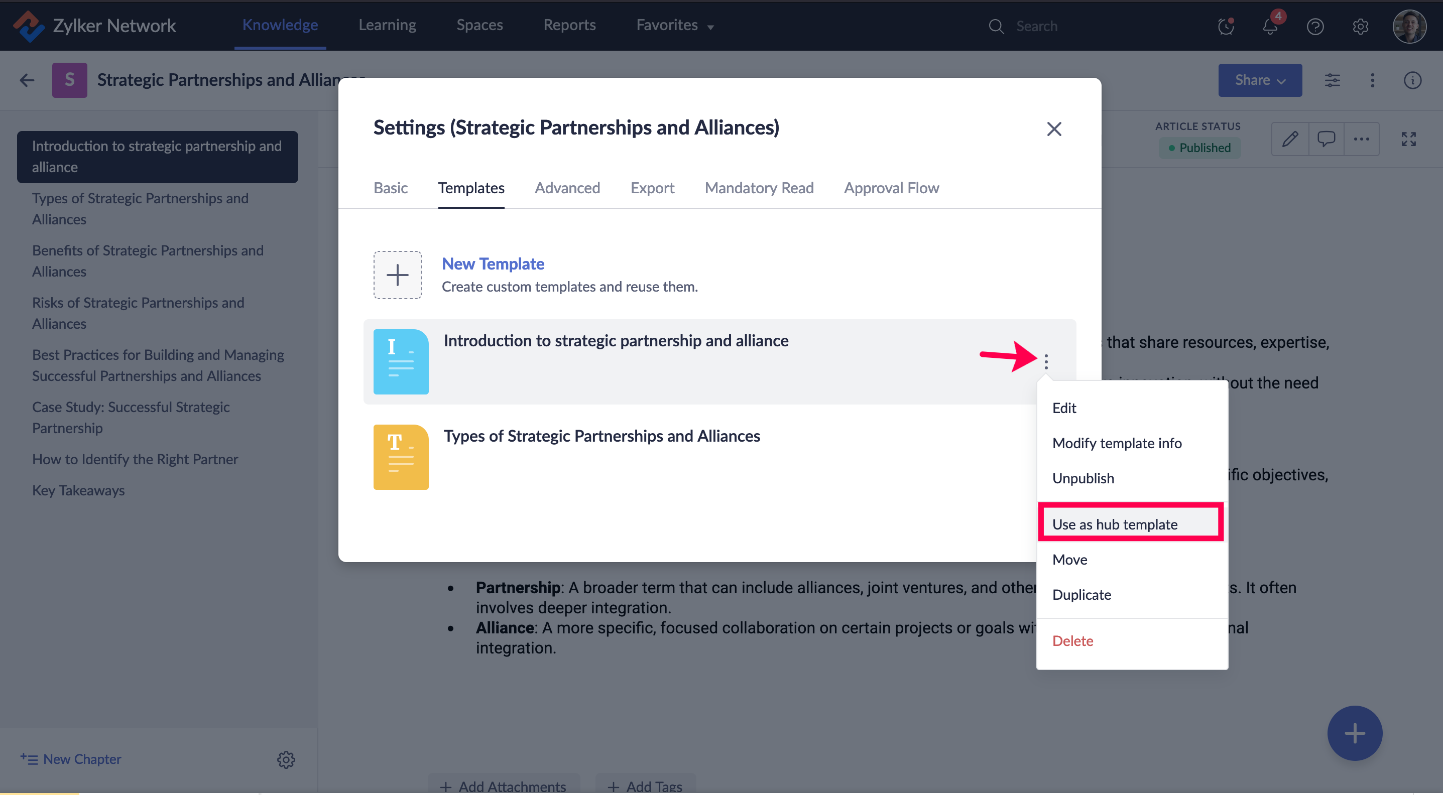Switch to the Advanced settings tab
This screenshot has height=795, width=1443.
[567, 188]
